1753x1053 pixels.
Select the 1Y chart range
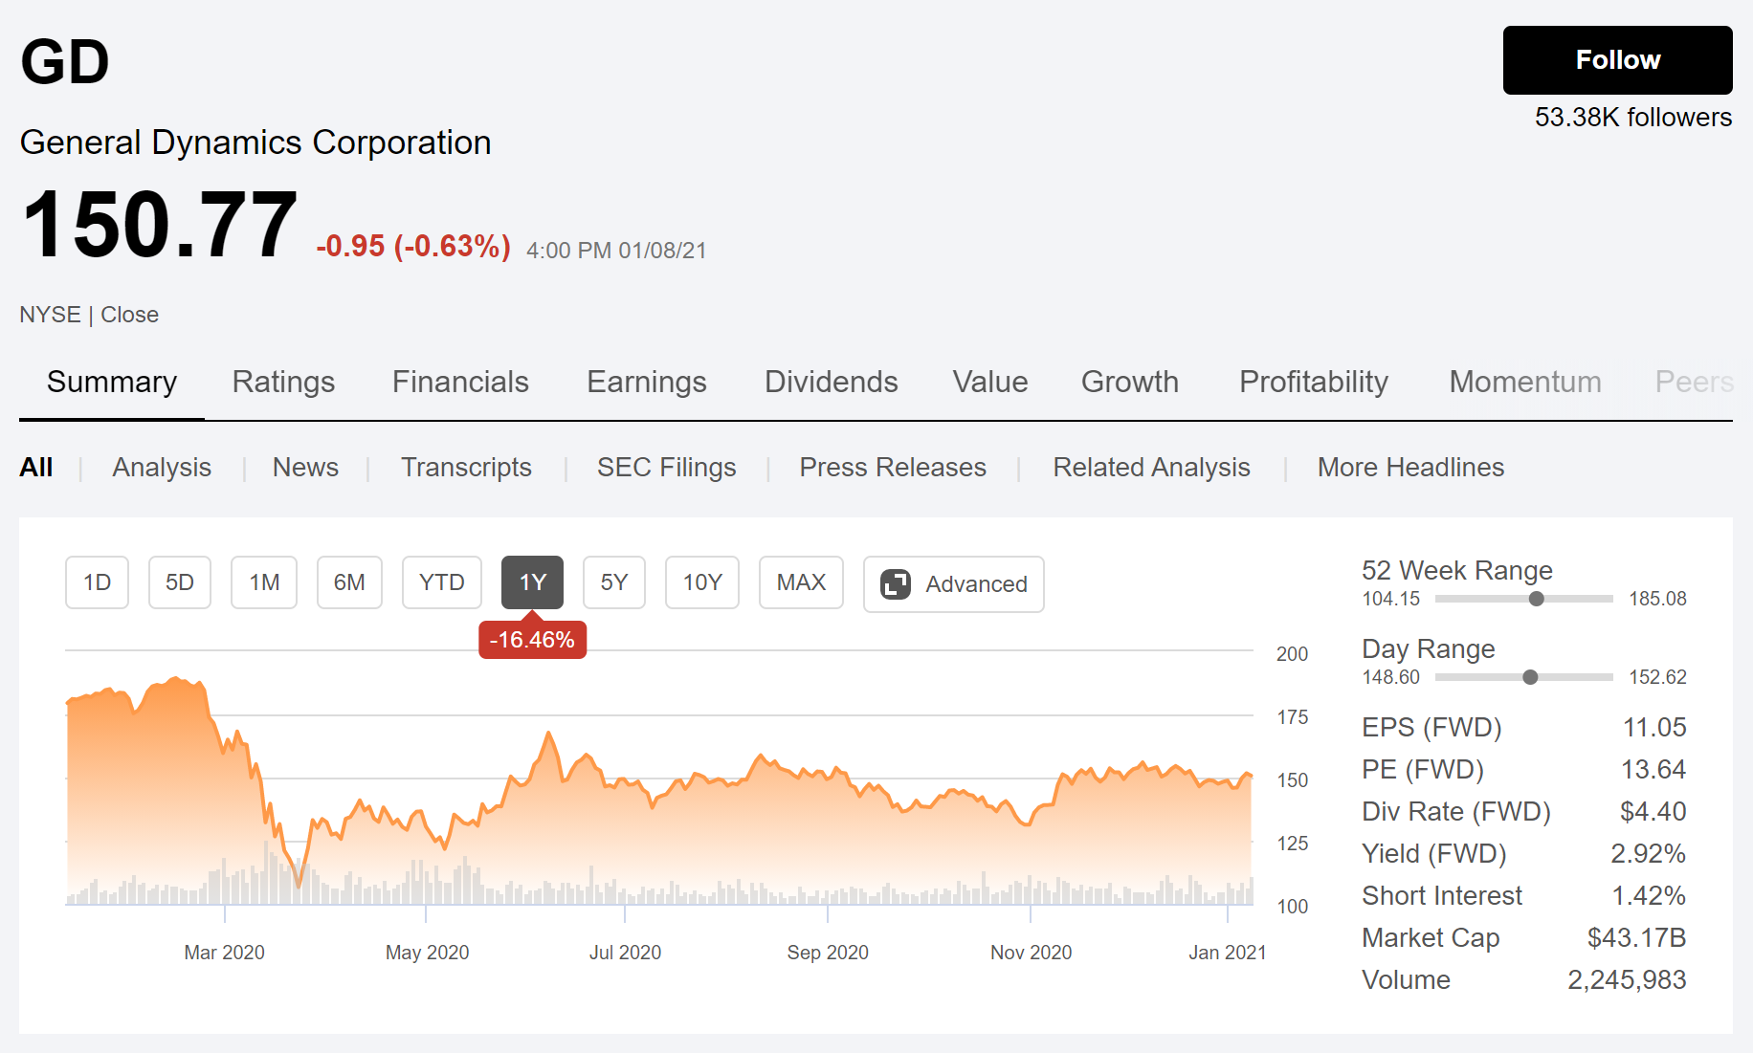[532, 582]
